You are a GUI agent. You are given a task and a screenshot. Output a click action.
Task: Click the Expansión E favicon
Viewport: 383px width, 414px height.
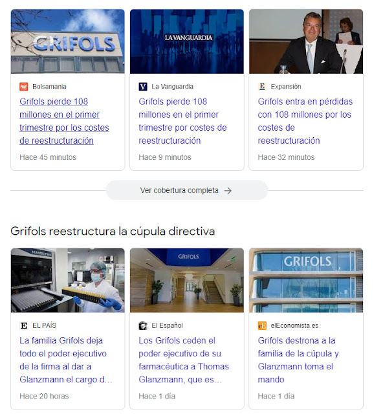pyautogui.click(x=262, y=87)
